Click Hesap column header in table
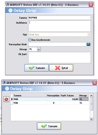 pos(84,96)
